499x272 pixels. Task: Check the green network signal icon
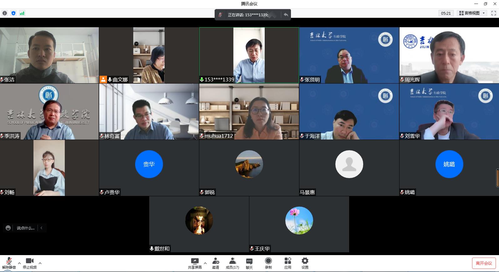(22, 13)
